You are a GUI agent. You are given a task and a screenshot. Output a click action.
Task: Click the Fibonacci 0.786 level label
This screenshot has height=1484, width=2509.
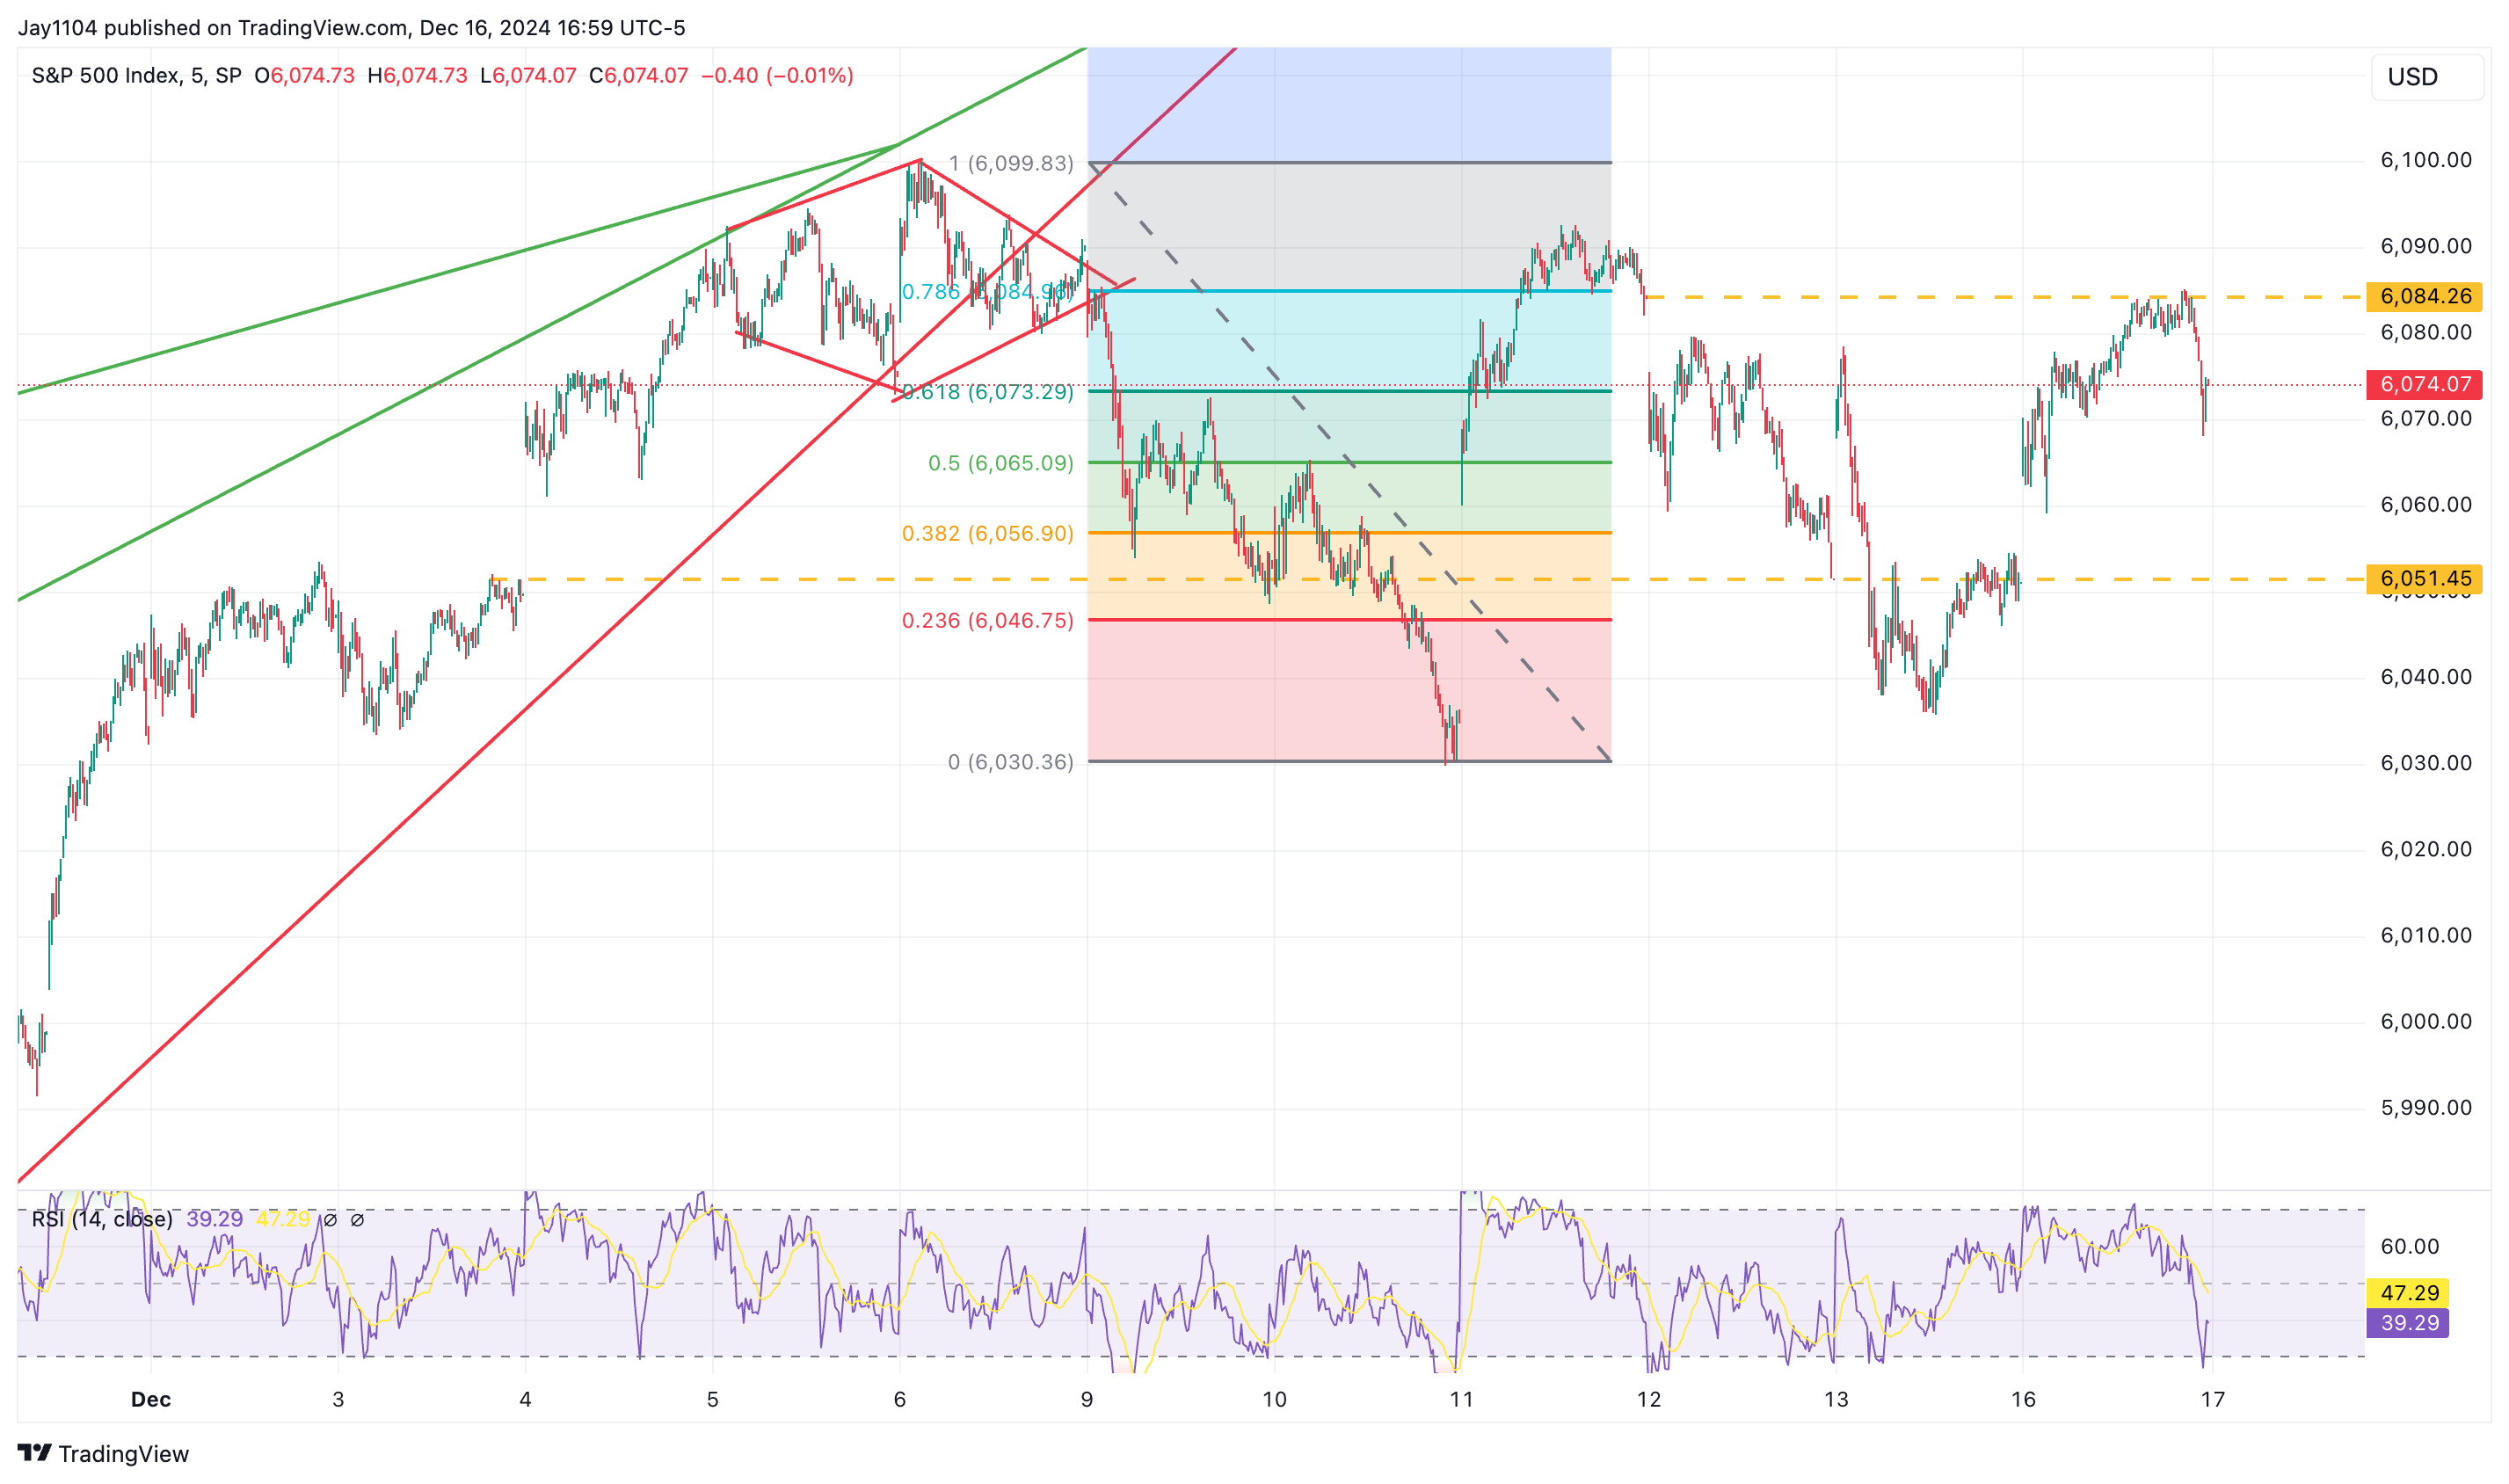pos(987,292)
